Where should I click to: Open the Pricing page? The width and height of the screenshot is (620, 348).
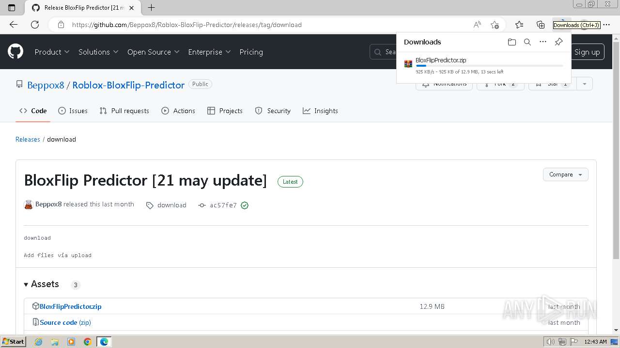[x=251, y=52]
